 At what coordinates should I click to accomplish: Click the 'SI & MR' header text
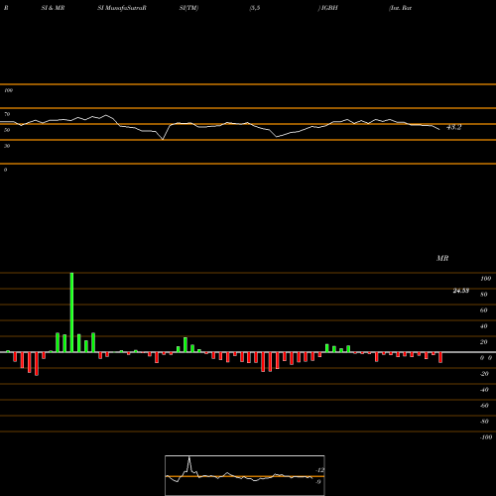[x=53, y=8]
